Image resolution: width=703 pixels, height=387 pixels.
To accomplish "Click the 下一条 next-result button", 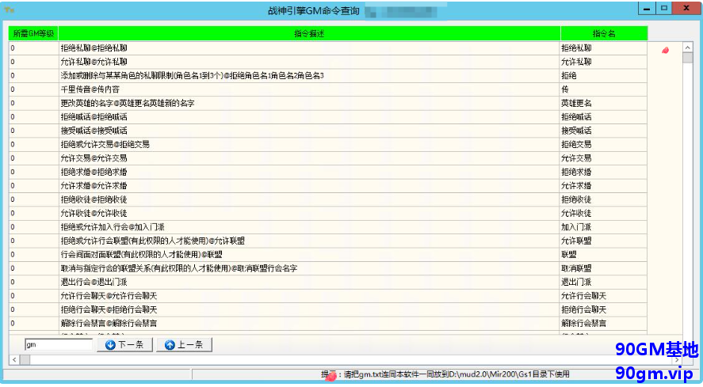I will (x=124, y=344).
